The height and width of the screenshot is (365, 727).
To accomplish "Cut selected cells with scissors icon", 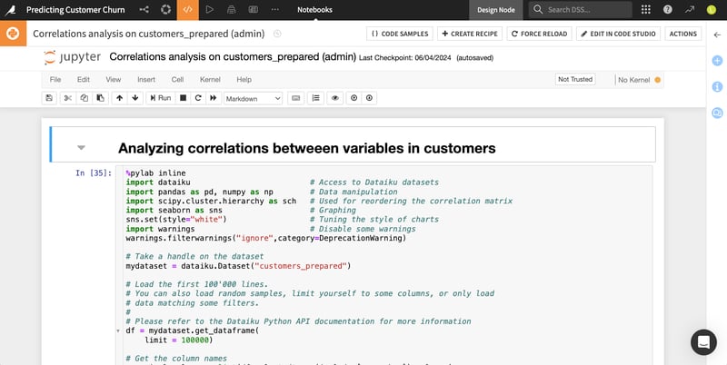I will pyautogui.click(x=67, y=98).
